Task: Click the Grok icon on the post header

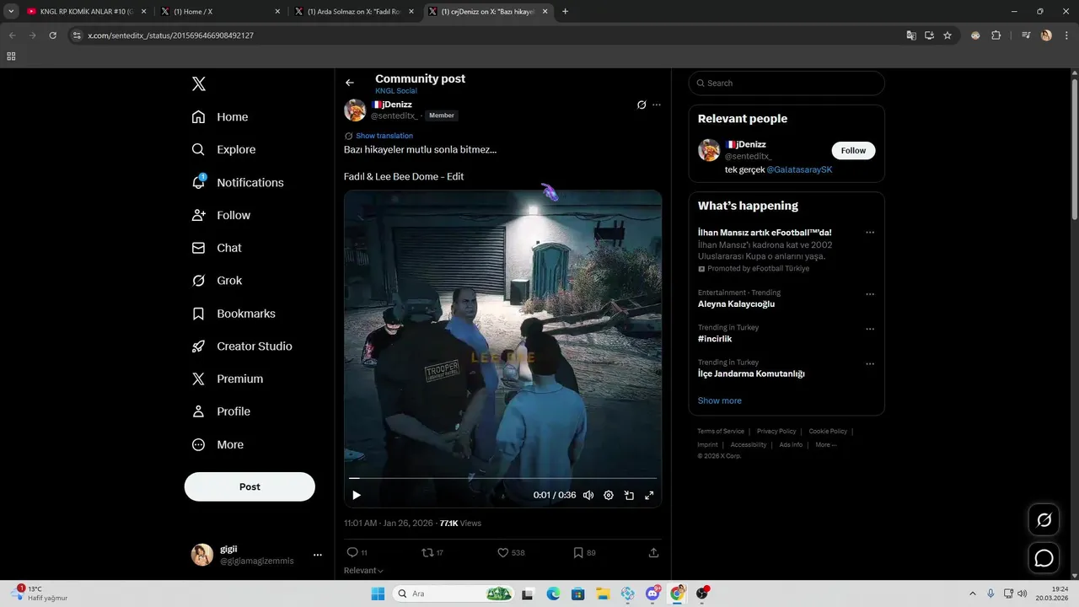Action: point(641,105)
